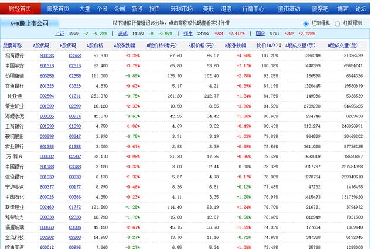This screenshot has height=249, width=375.
Task: Sort by the H股价格(港元) column header
Action: point(162,46)
